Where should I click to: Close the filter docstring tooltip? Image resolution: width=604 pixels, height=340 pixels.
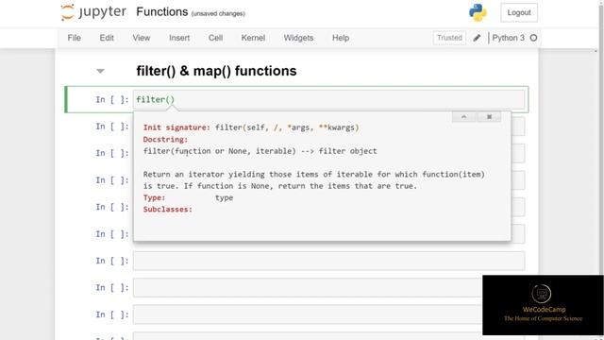click(489, 117)
